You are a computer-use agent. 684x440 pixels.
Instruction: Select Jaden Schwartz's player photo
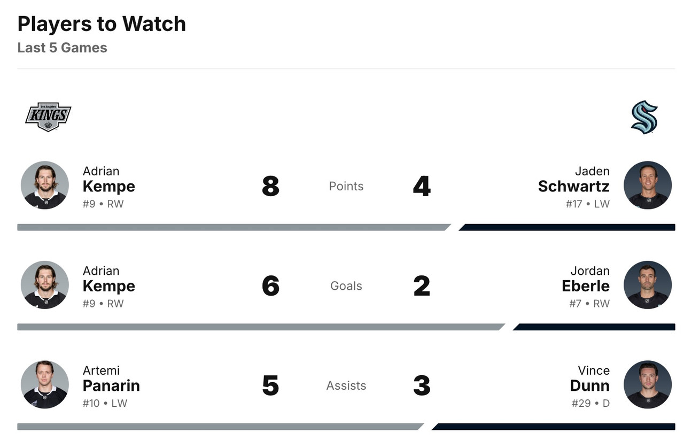tap(647, 185)
